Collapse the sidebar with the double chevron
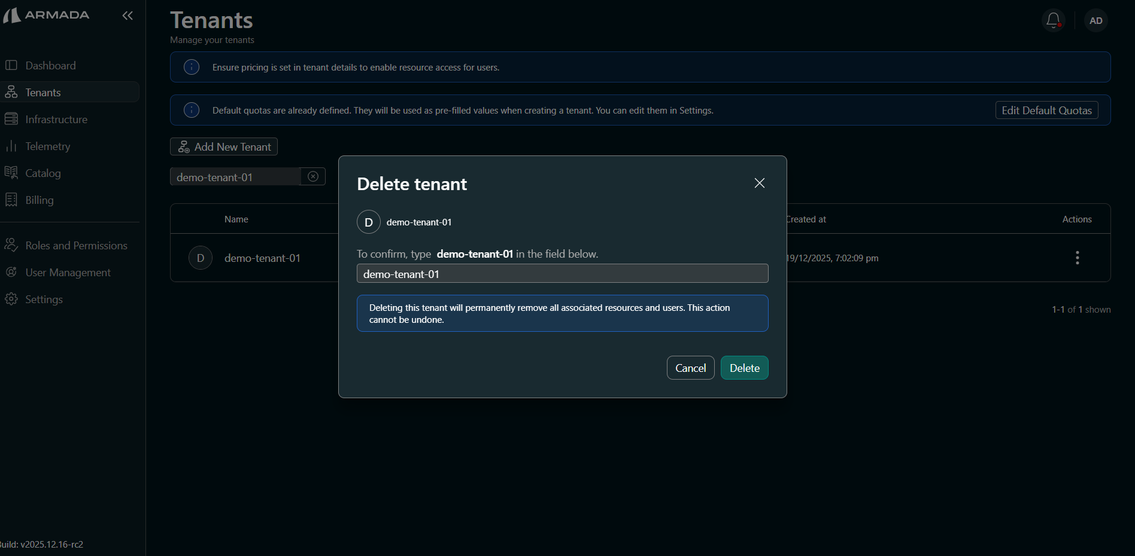Image resolution: width=1135 pixels, height=556 pixels. click(x=128, y=16)
